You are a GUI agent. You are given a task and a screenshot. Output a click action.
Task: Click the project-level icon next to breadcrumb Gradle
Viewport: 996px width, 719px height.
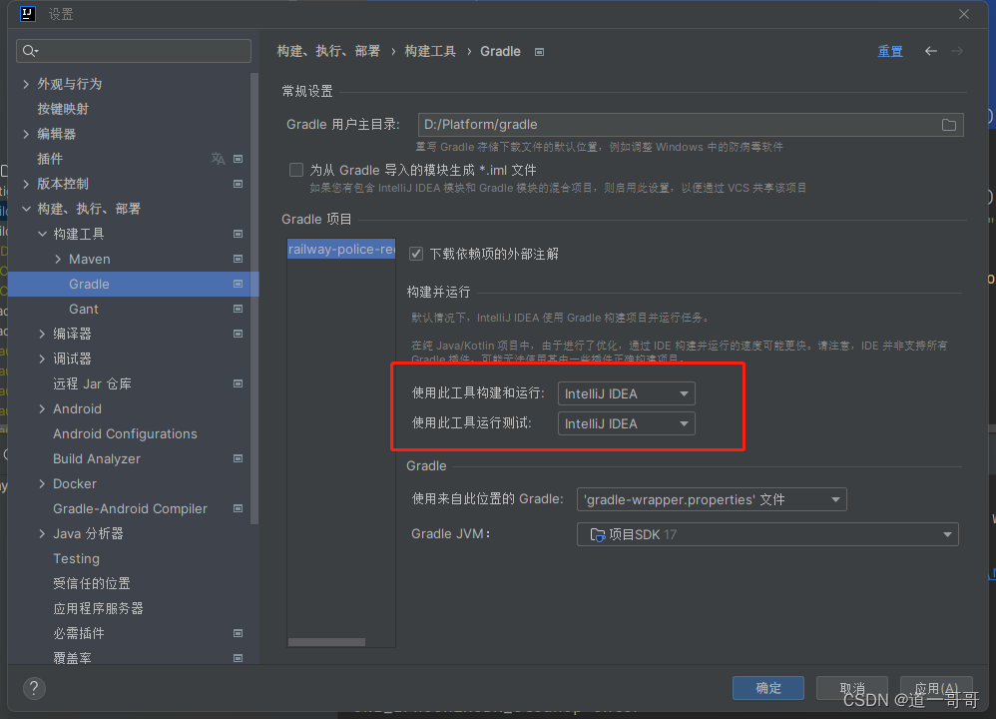[x=540, y=51]
